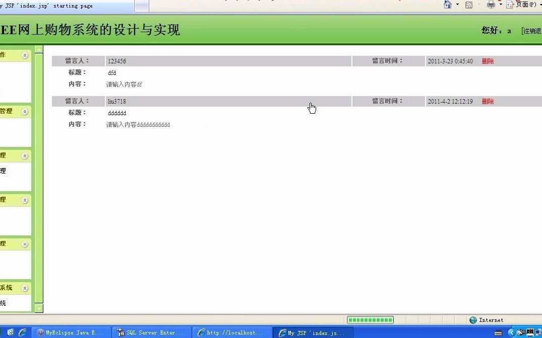Click the volume icon in the system tray
Image resolution: width=542 pixels, height=338 pixels.
(x=519, y=332)
